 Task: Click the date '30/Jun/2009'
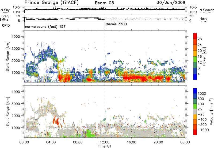171,2
